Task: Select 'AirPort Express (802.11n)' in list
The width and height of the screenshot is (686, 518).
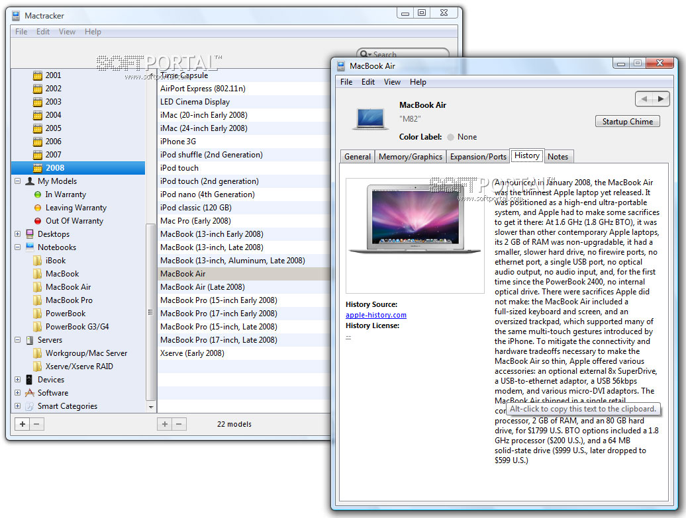Action: tap(244, 89)
